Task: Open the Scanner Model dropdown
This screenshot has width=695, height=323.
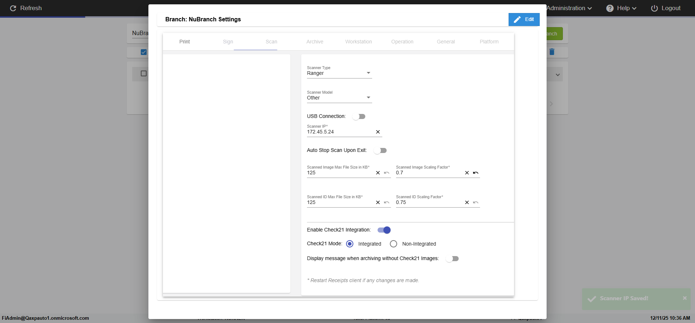Action: (339, 98)
